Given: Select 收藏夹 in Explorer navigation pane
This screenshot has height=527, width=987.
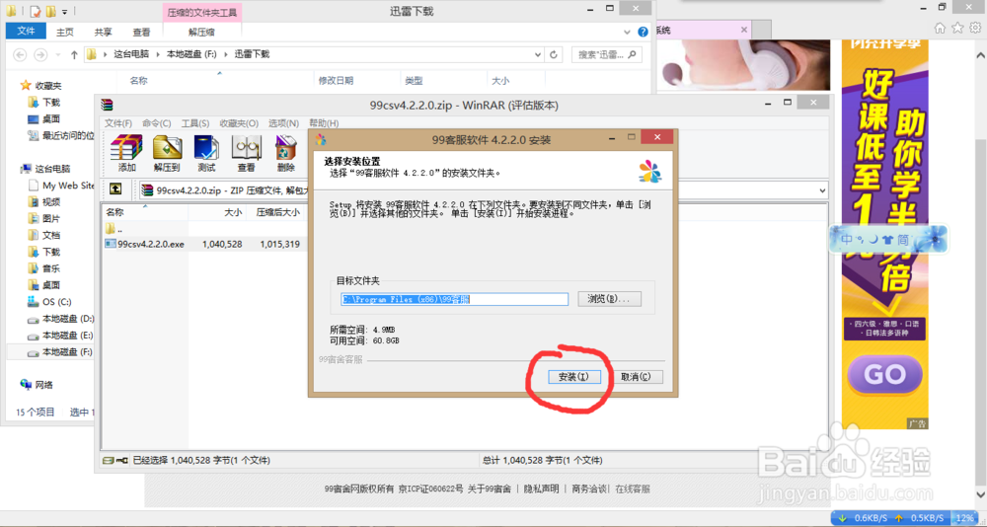Looking at the screenshot, I should point(47,85).
